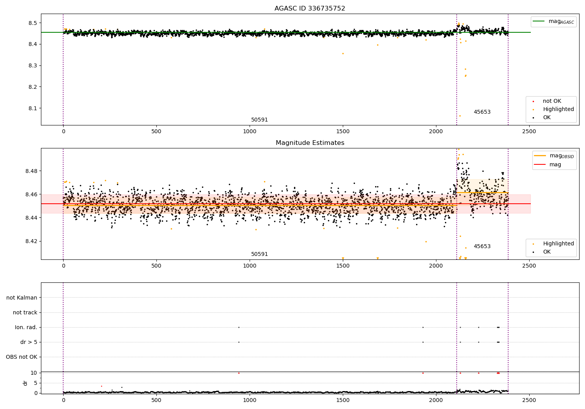Image resolution: width=585 pixels, height=409 pixels.
Task: Click the 8.3 tick on top plot
Action: pos(33,66)
